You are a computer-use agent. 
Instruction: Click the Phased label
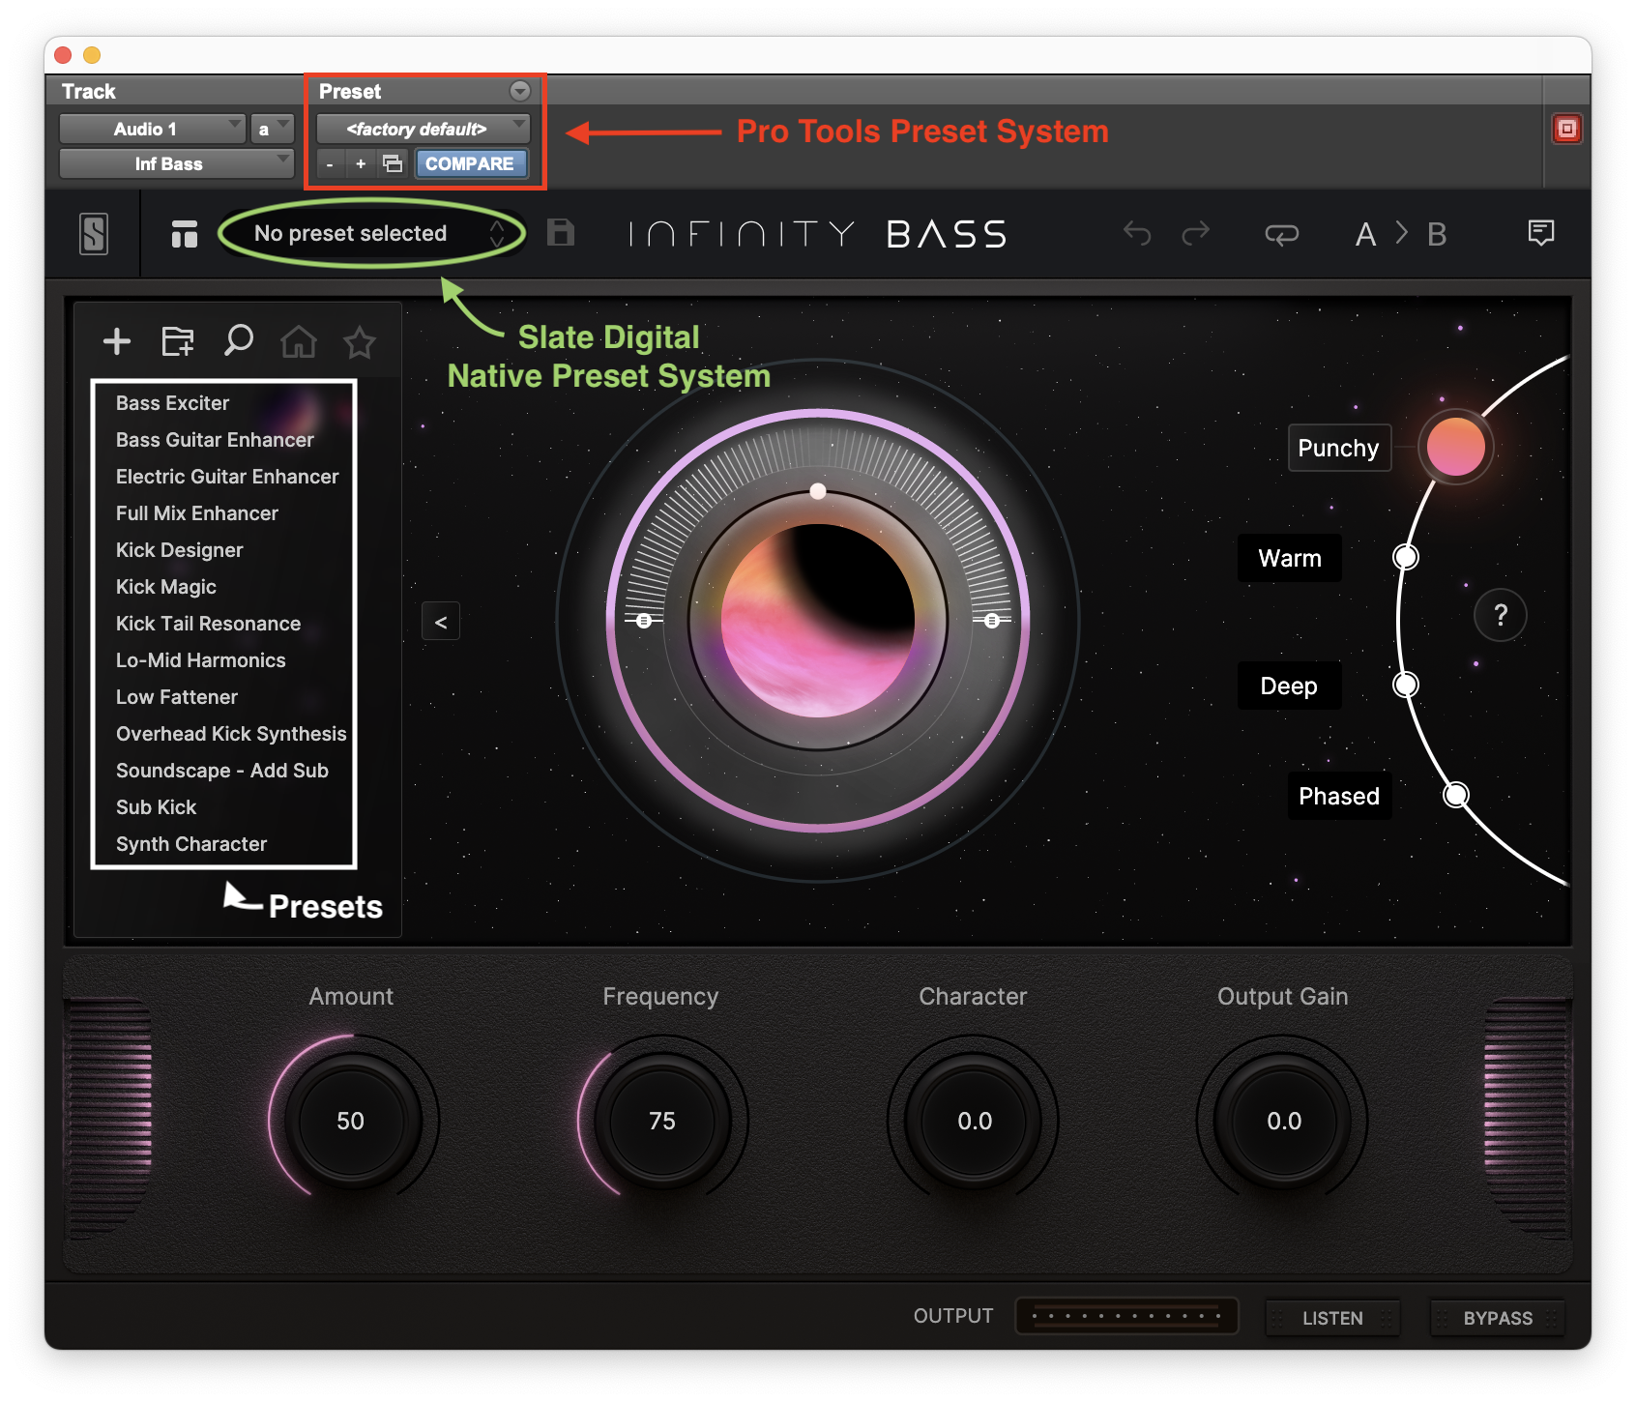click(x=1339, y=796)
